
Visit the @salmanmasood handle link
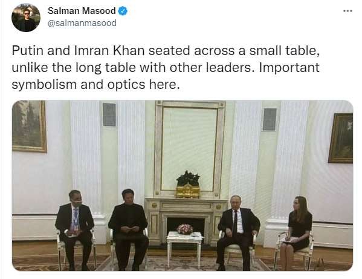[x=82, y=23]
